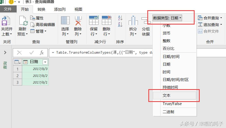Confirm formula with checkmark icon
The image size is (226, 128).
31,53
